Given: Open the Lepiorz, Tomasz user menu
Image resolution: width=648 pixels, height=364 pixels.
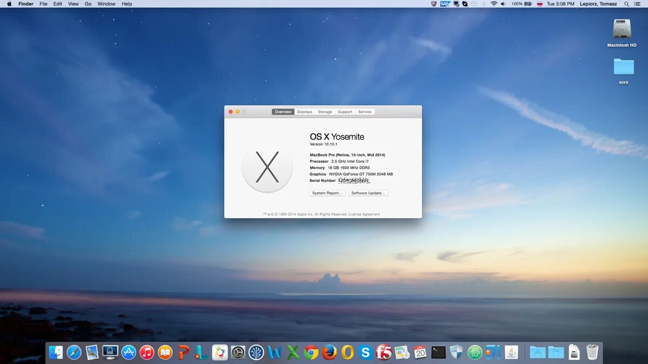Looking at the screenshot, I should (x=598, y=4).
